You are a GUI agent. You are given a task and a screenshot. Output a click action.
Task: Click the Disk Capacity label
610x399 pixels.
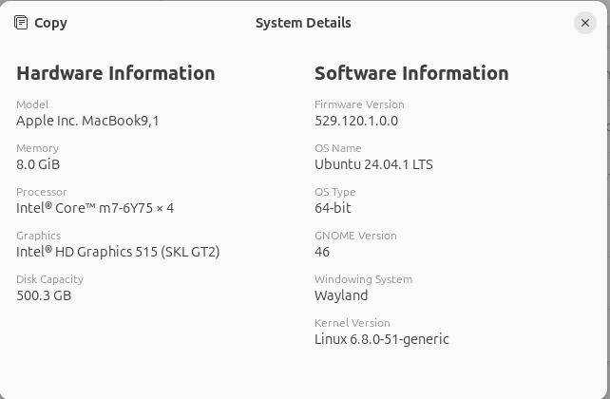(x=49, y=279)
